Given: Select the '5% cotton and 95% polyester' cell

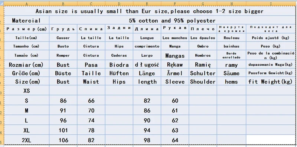Looking at the screenshot, I should 172,20.
